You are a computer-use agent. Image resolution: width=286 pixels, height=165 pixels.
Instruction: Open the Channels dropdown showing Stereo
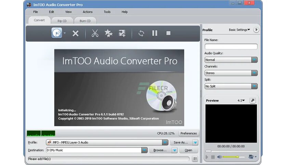tap(231, 73)
